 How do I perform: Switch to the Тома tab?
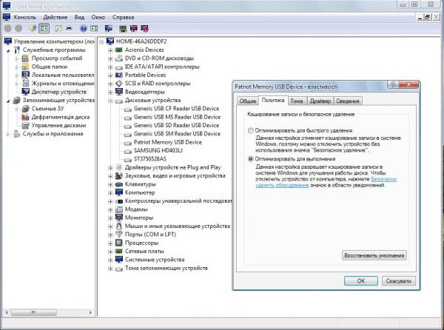coord(296,101)
